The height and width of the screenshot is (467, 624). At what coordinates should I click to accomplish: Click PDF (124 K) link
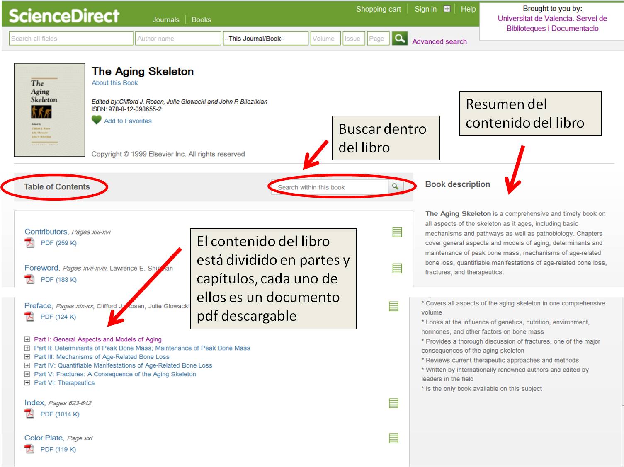(58, 317)
